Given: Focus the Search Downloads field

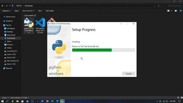Looking at the screenshot, I should pyautogui.click(x=172, y=6).
